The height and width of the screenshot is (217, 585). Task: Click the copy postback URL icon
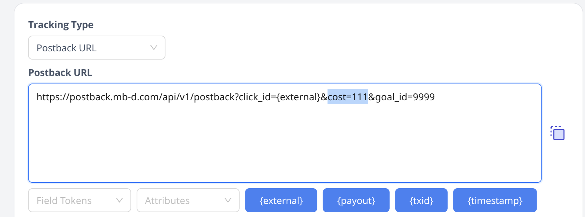[558, 133]
